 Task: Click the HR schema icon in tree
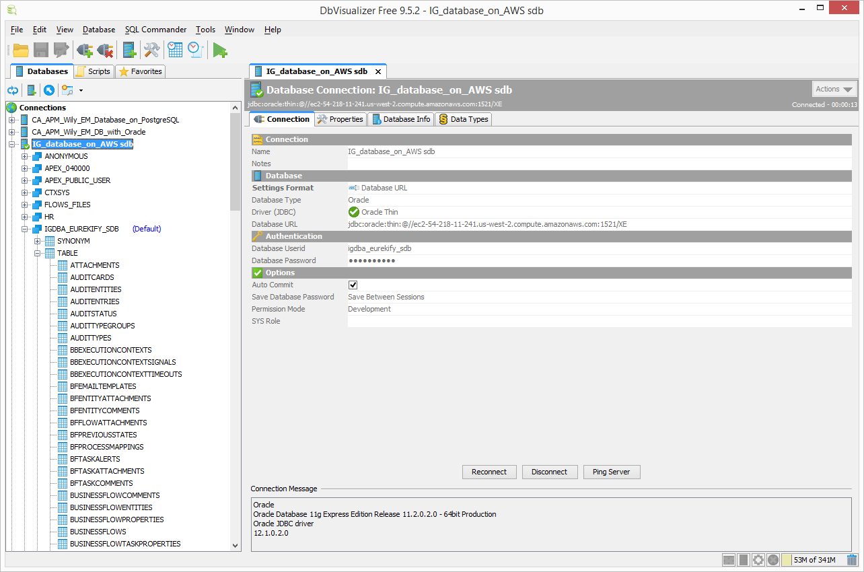tap(37, 217)
